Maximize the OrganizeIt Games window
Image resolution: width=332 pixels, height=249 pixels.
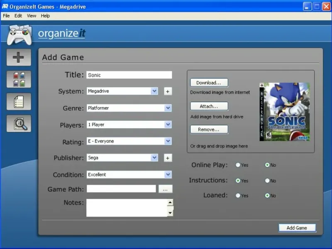317,7
